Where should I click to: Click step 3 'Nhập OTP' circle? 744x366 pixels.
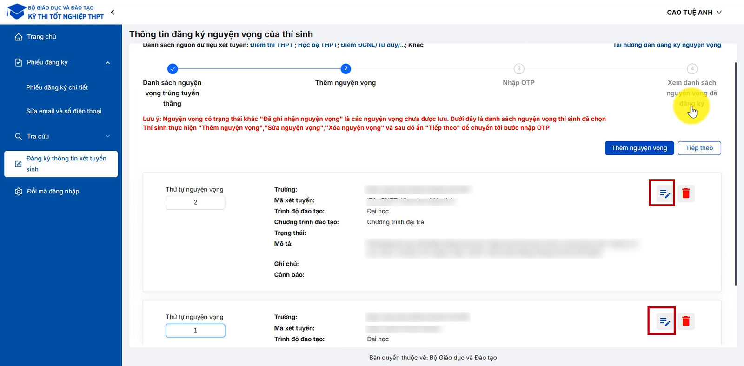tap(519, 69)
